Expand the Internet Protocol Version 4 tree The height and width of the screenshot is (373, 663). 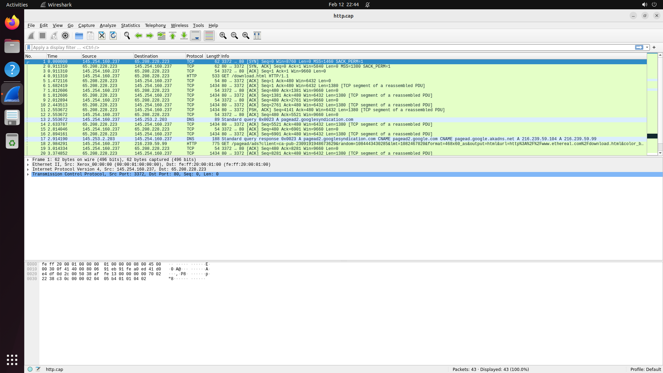[x=28, y=169]
